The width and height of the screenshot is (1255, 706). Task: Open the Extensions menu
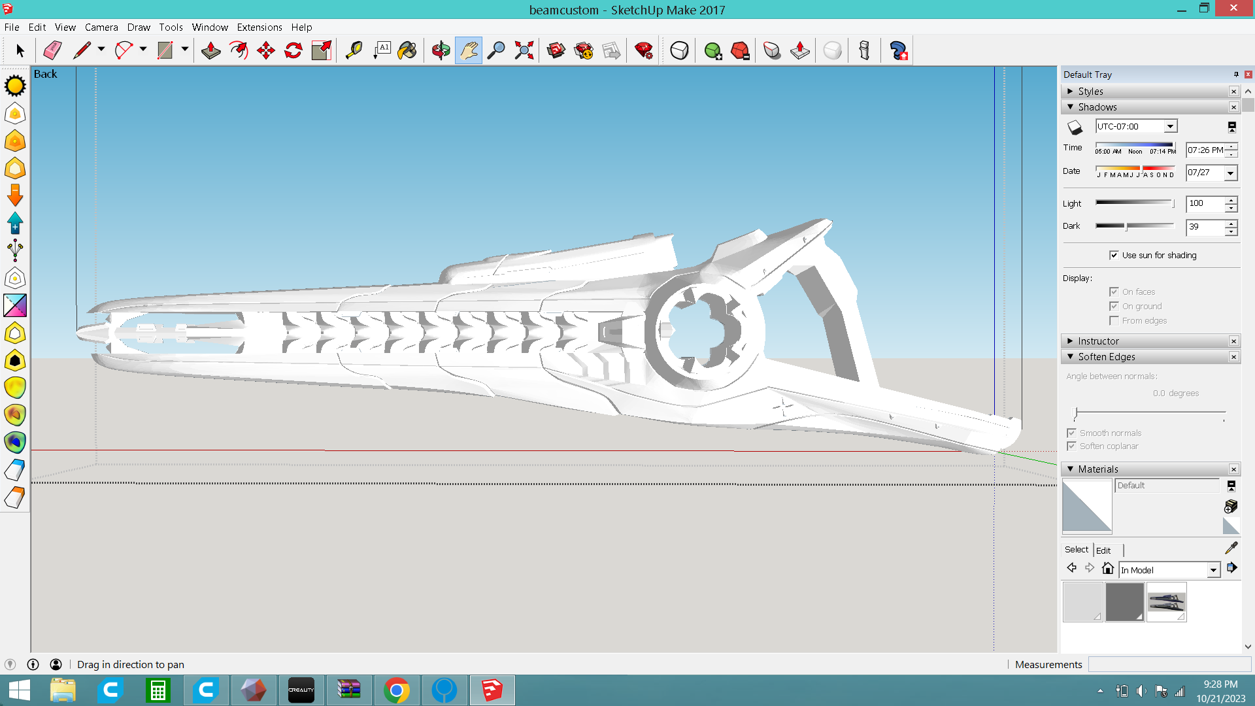pos(259,27)
